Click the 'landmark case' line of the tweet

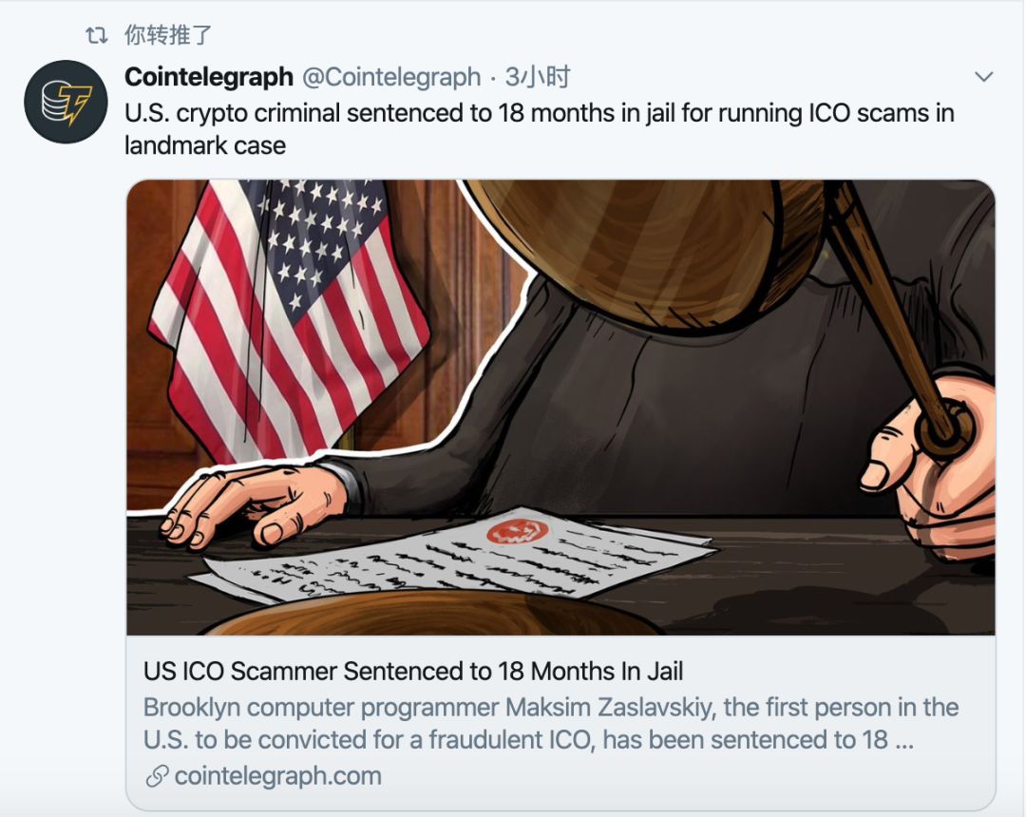pyautogui.click(x=205, y=145)
